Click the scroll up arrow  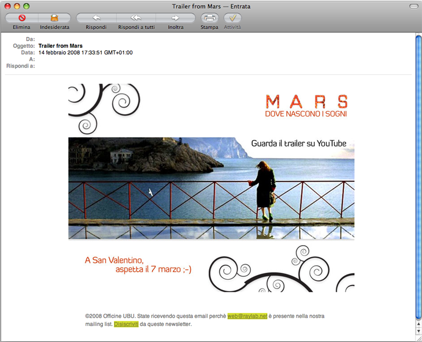[418, 324]
